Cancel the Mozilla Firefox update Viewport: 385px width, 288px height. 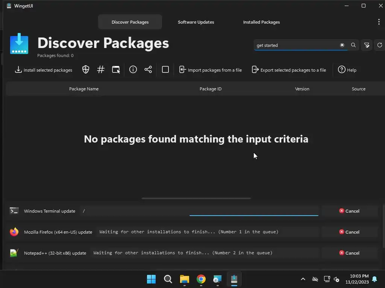click(x=349, y=232)
